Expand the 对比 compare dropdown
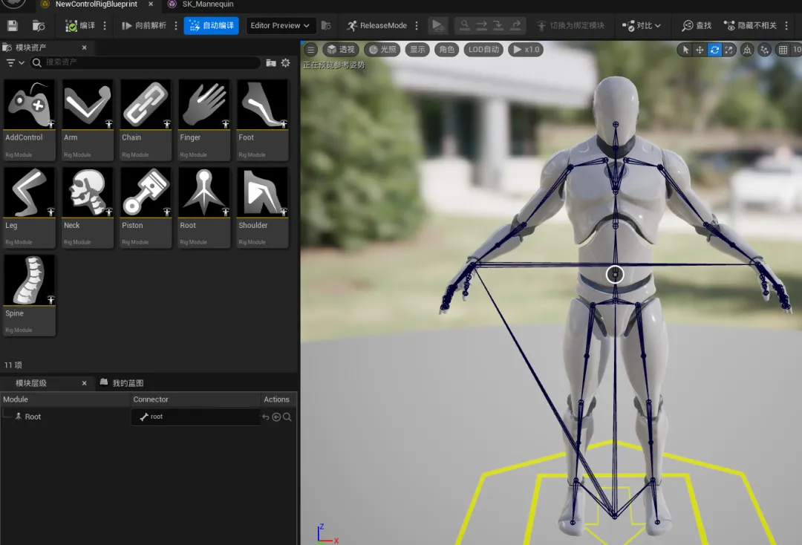Viewport: 802px width, 545px height. (642, 26)
